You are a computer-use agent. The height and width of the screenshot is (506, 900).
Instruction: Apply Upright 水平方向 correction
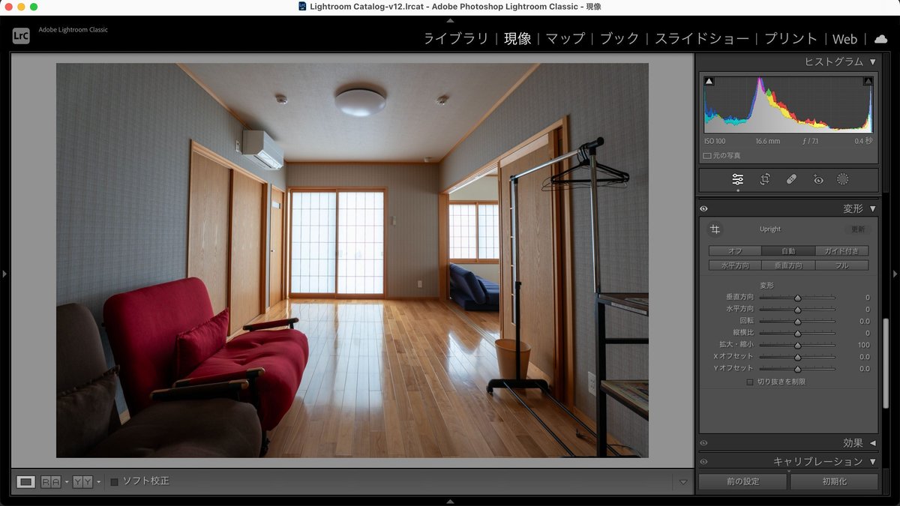click(735, 265)
